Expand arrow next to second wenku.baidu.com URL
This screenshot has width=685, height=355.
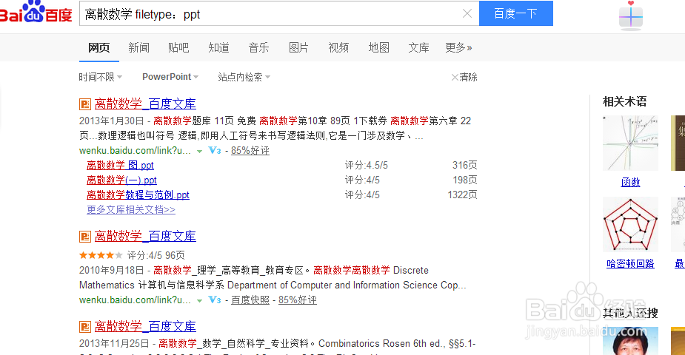199,301
